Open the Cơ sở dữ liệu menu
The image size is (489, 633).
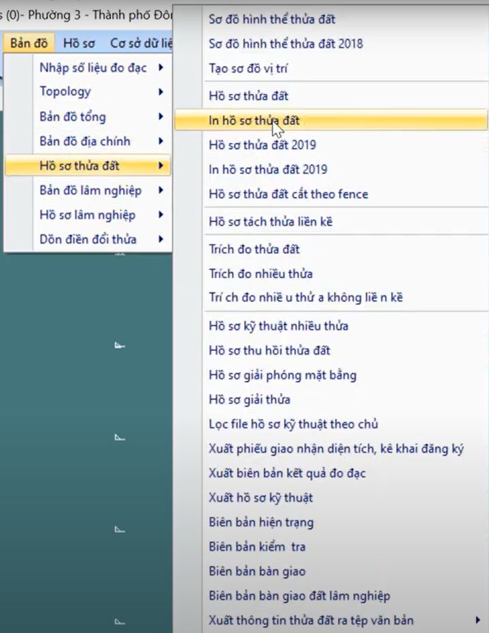point(141,43)
